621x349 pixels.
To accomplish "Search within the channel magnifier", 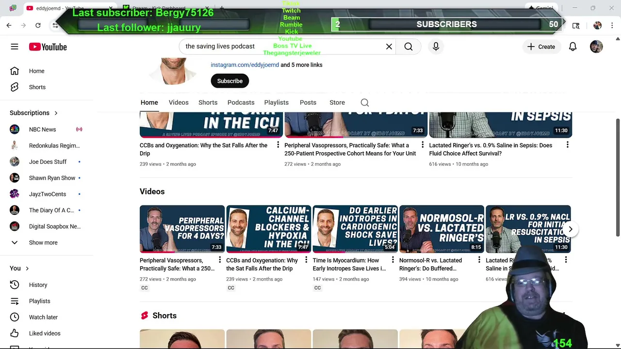I will tap(365, 102).
